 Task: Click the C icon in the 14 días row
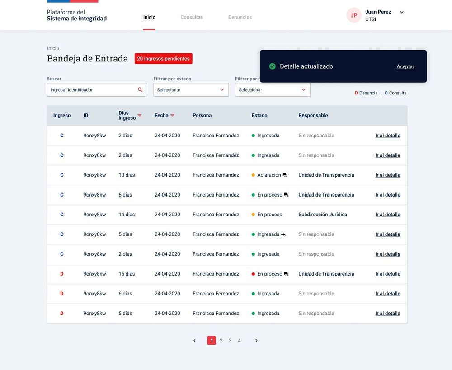point(61,215)
